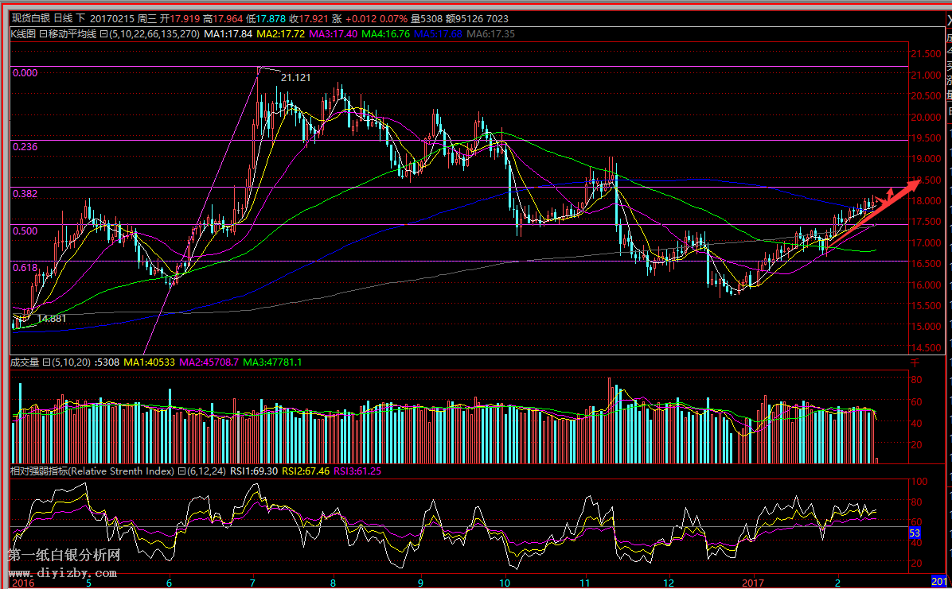Click the RSI2:67.46 yellow legend entry

point(306,471)
